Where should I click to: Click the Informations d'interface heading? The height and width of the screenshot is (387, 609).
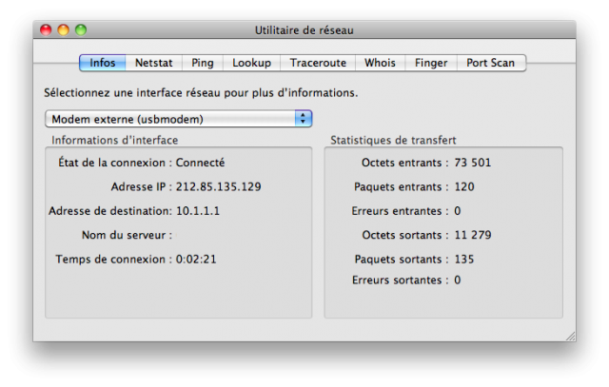[x=115, y=140]
